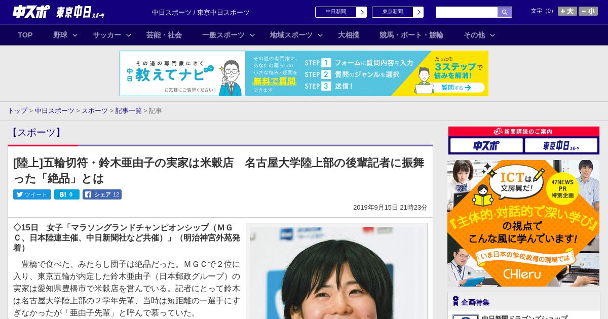Screen dimensions: 608x319
Task: Click the 教えてナビ banner advertisement
Action: click(304, 73)
